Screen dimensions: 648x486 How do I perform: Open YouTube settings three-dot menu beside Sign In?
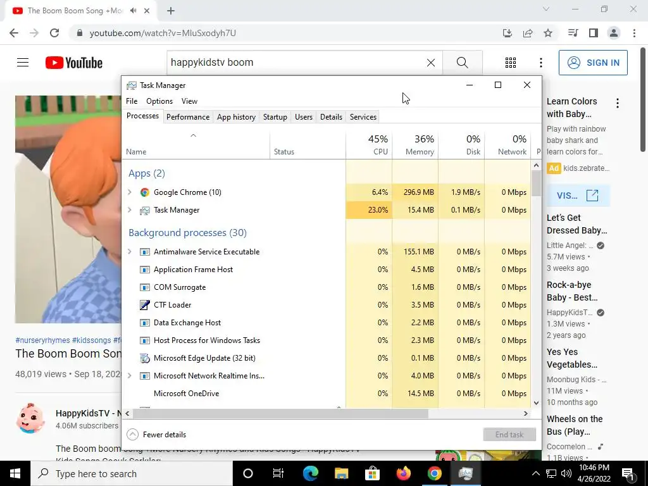point(540,63)
